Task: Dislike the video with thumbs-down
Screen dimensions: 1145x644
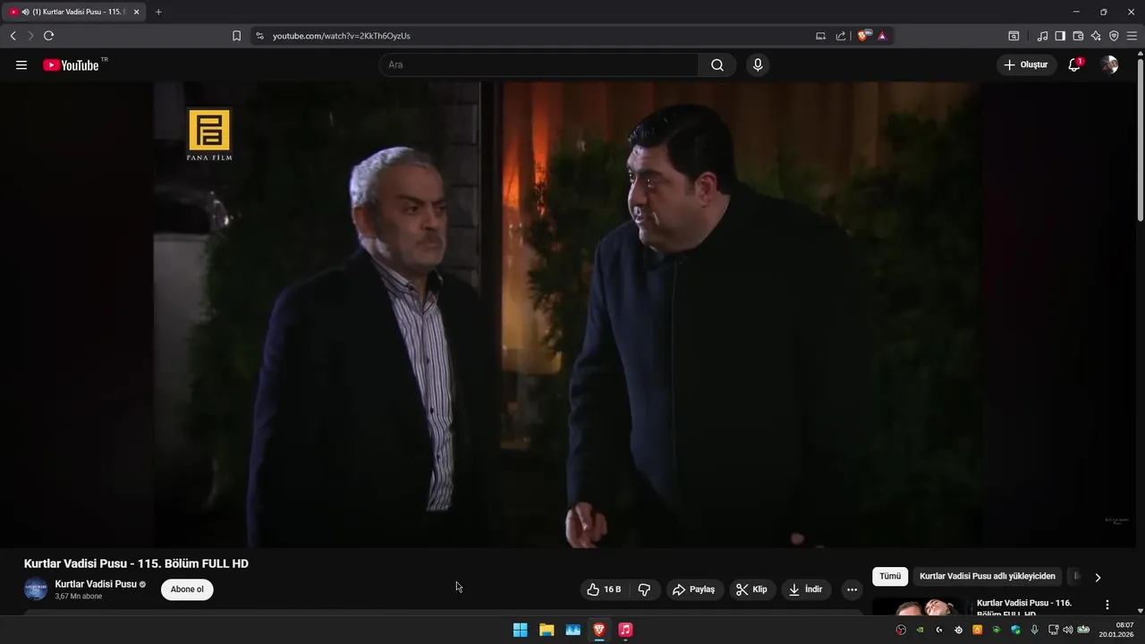Action: pyautogui.click(x=644, y=589)
